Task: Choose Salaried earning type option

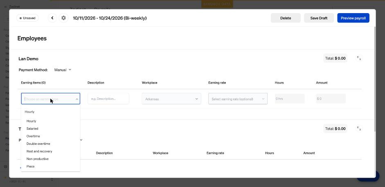Action: [51, 128]
